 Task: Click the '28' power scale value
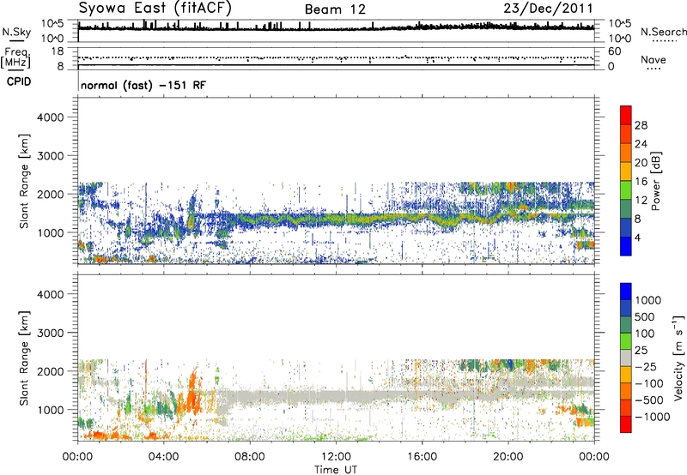(641, 125)
